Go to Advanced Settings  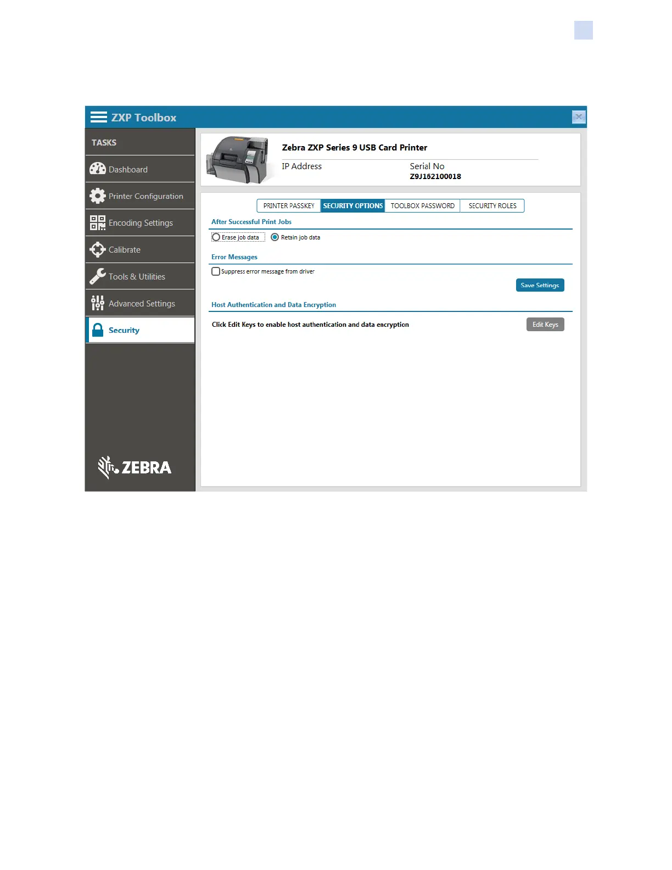coord(140,303)
